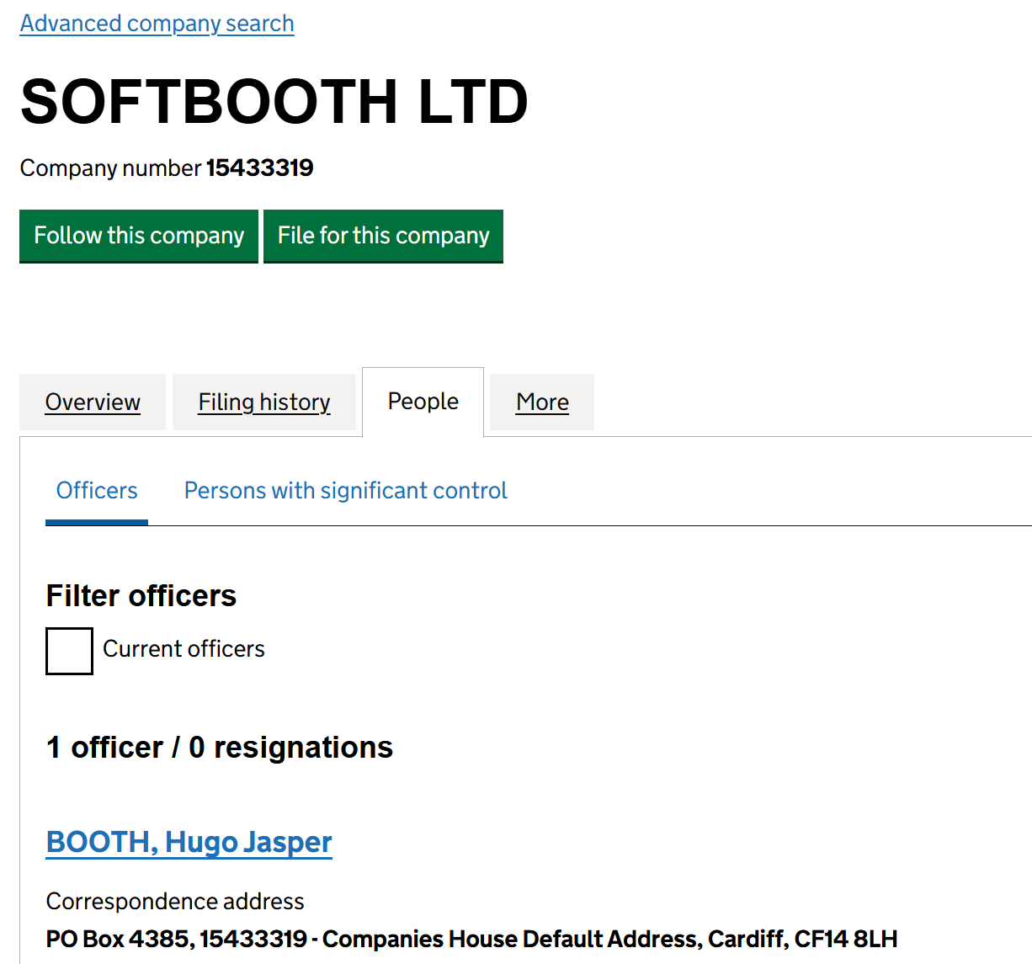Click the SOFTBOOTH LTD company heading
This screenshot has width=1032, height=964.
[274, 102]
